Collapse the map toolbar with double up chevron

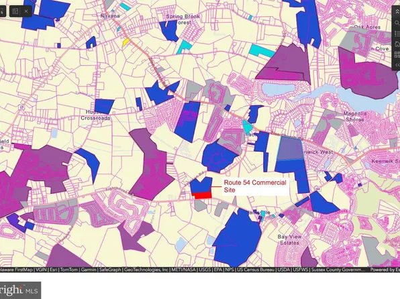[397, 11]
